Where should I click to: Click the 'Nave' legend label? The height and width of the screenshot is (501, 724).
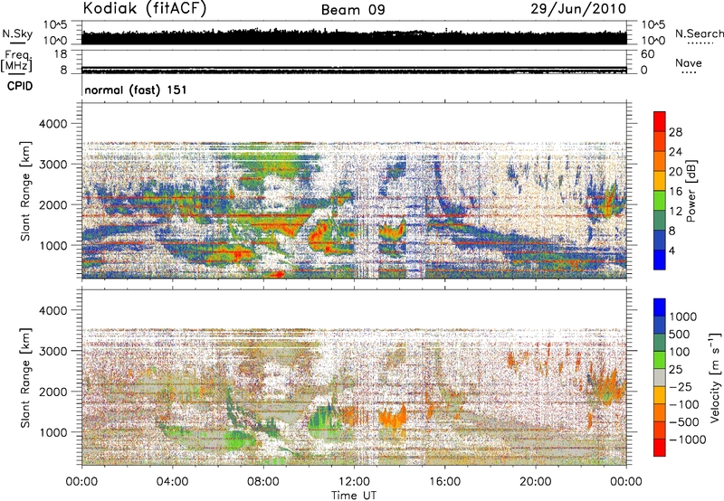(689, 62)
